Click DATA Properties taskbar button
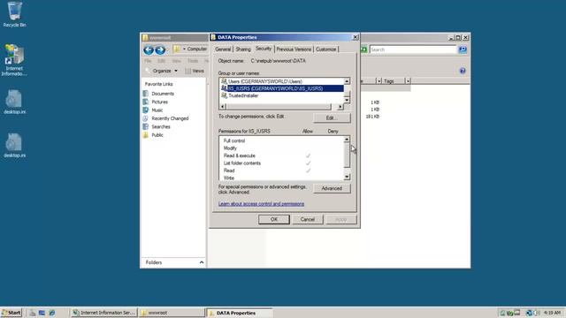 (239, 313)
